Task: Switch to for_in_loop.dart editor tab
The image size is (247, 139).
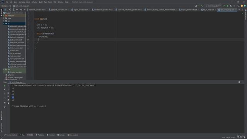Action: (208, 10)
